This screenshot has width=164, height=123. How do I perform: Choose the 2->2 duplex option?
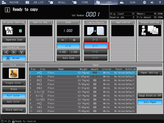(x=95, y=40)
